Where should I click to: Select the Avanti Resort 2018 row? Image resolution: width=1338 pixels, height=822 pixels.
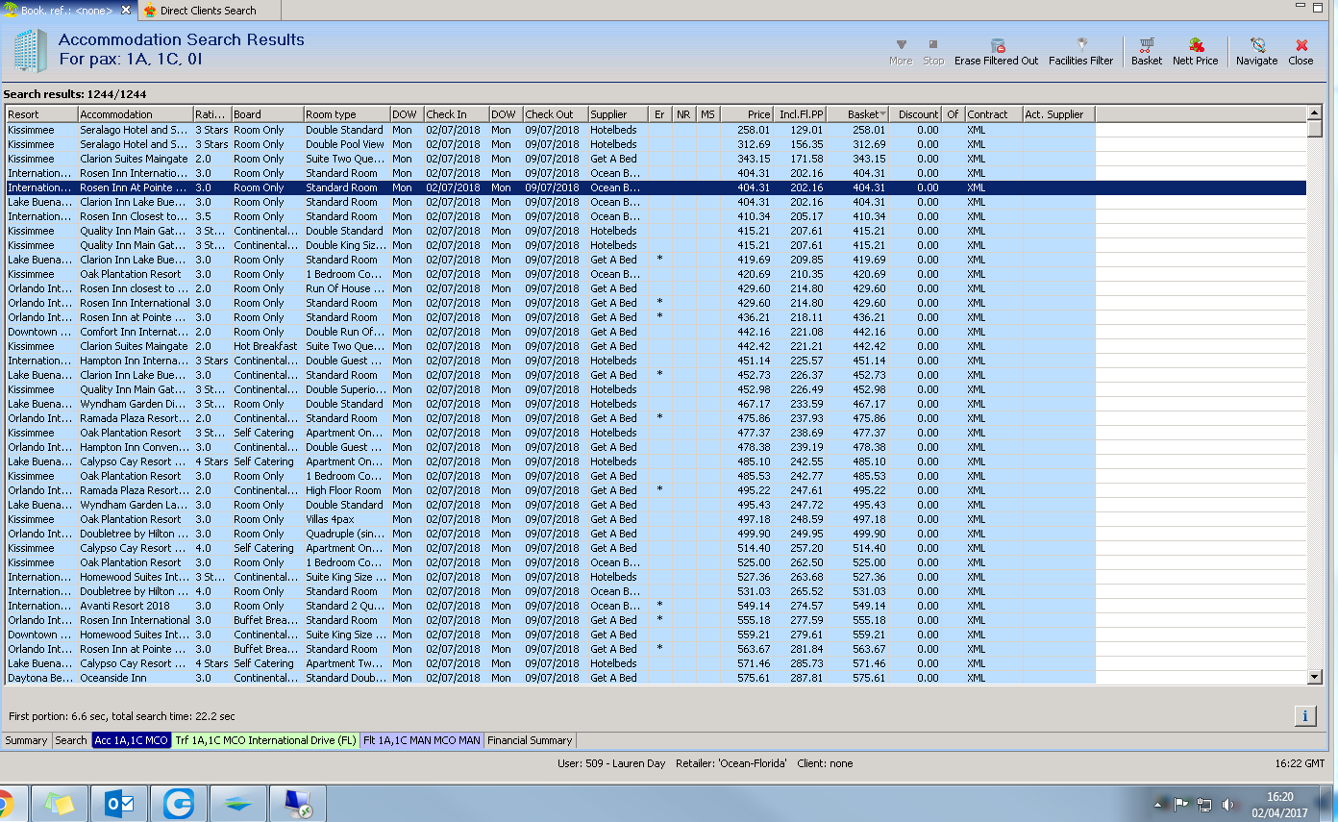point(657,606)
